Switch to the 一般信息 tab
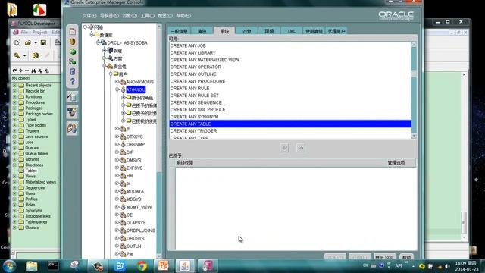The height and width of the screenshot is (273, 485). 179,31
